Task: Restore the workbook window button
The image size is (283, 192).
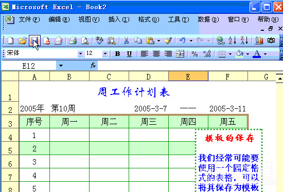Action: tap(271, 29)
